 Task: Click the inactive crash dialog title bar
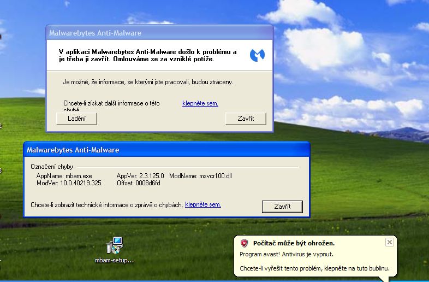(159, 33)
